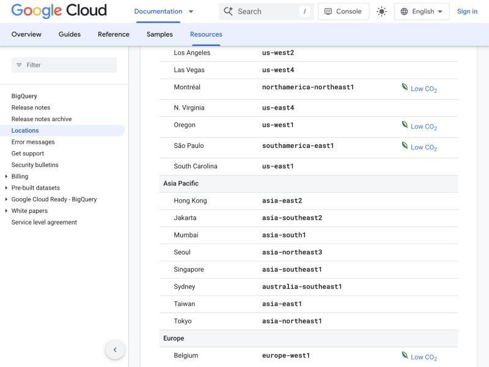Switch to the Guides tab
Viewport: 489px width, 367px height.
(70, 34)
